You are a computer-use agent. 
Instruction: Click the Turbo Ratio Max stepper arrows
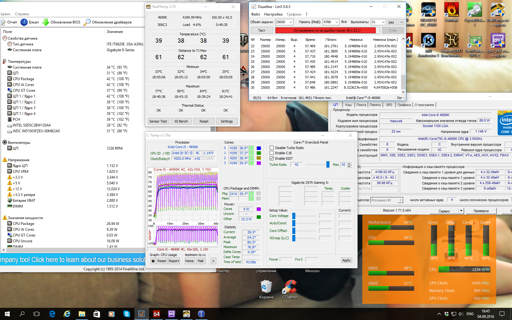pos(349,165)
